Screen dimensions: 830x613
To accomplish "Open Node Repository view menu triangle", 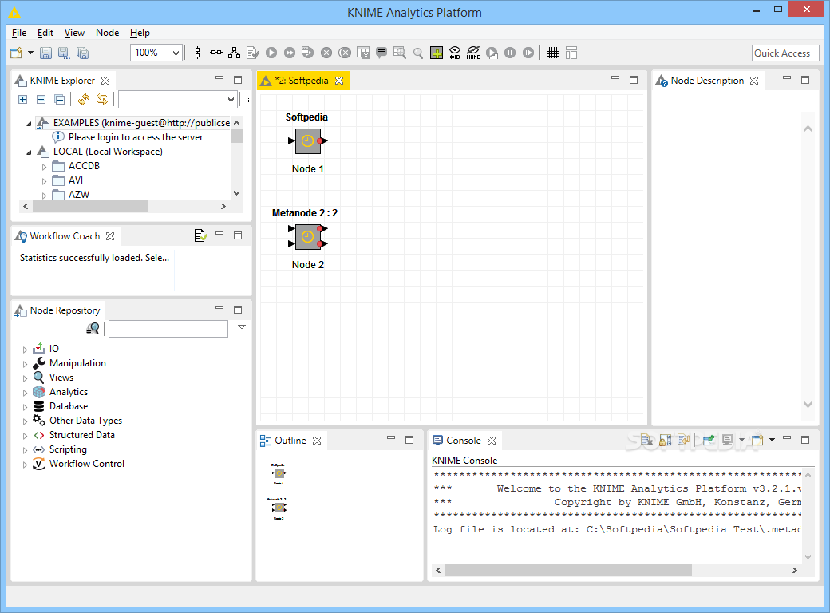I will point(242,327).
